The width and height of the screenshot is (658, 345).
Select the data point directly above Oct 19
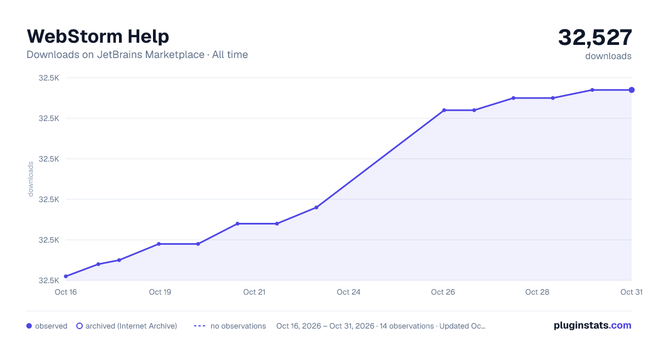(x=159, y=244)
